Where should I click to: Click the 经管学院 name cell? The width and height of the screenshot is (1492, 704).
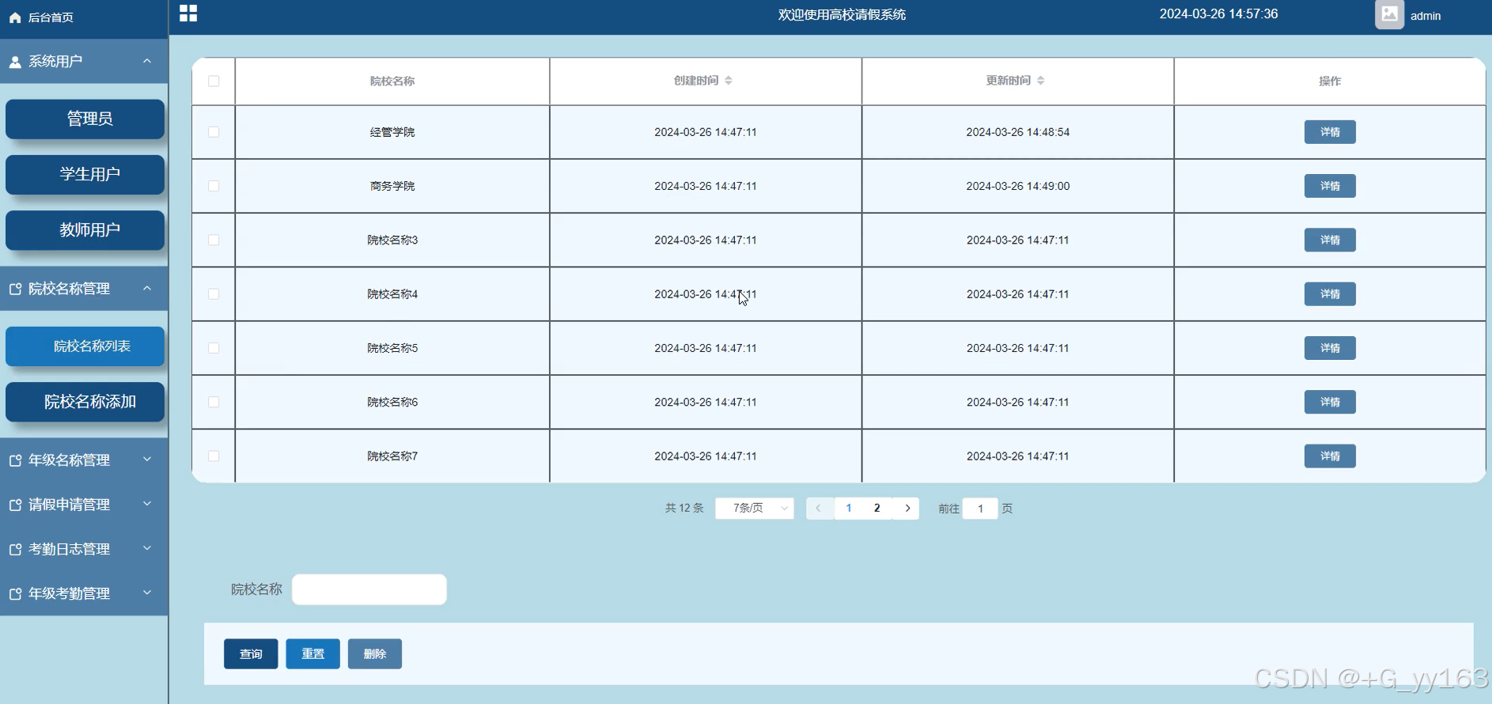392,132
